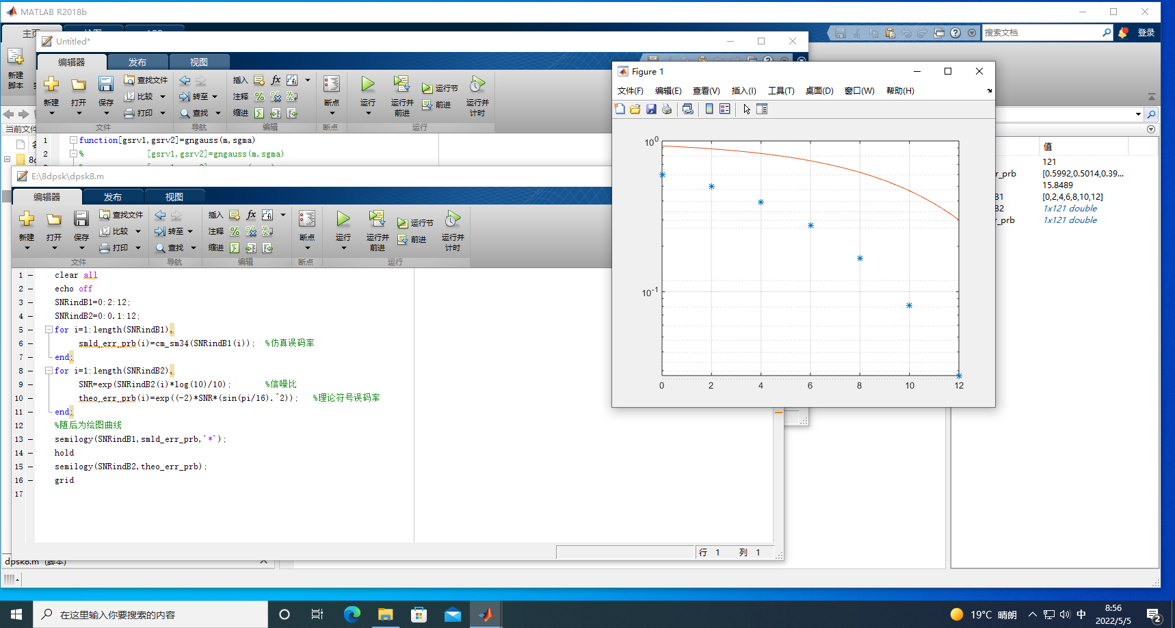
Task: Open MATLAB help question-mark icon in main toolbar
Action: click(x=955, y=33)
